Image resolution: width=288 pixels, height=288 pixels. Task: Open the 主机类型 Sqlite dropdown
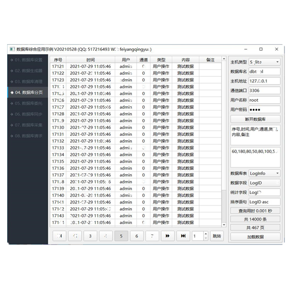coord(265,62)
